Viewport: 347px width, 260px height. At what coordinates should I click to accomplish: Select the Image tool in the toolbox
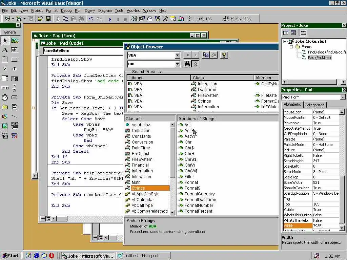(x=5, y=126)
